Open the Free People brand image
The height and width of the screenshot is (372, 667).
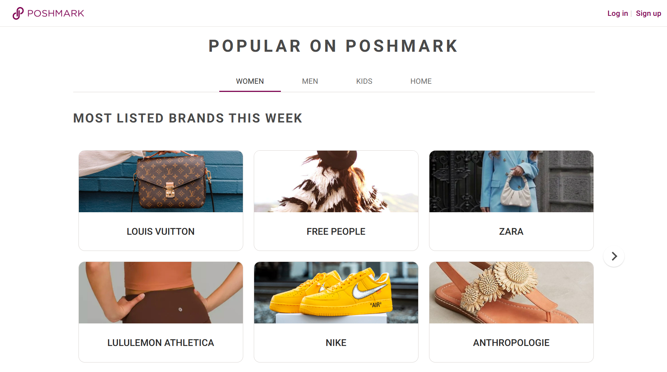[x=336, y=181]
